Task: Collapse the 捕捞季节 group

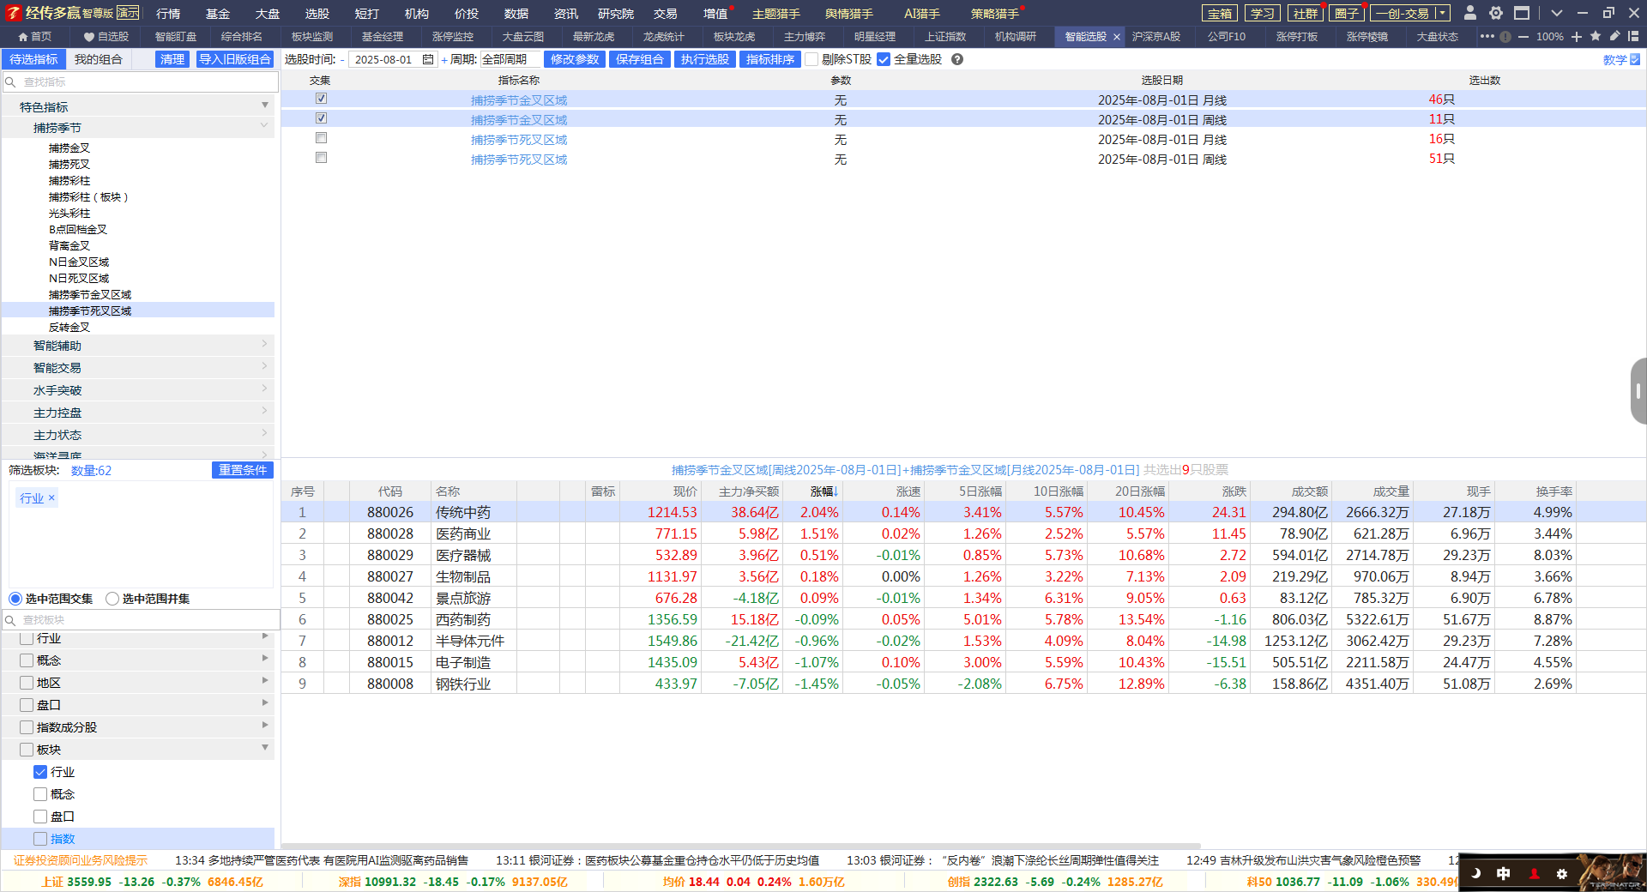Action: [264, 126]
